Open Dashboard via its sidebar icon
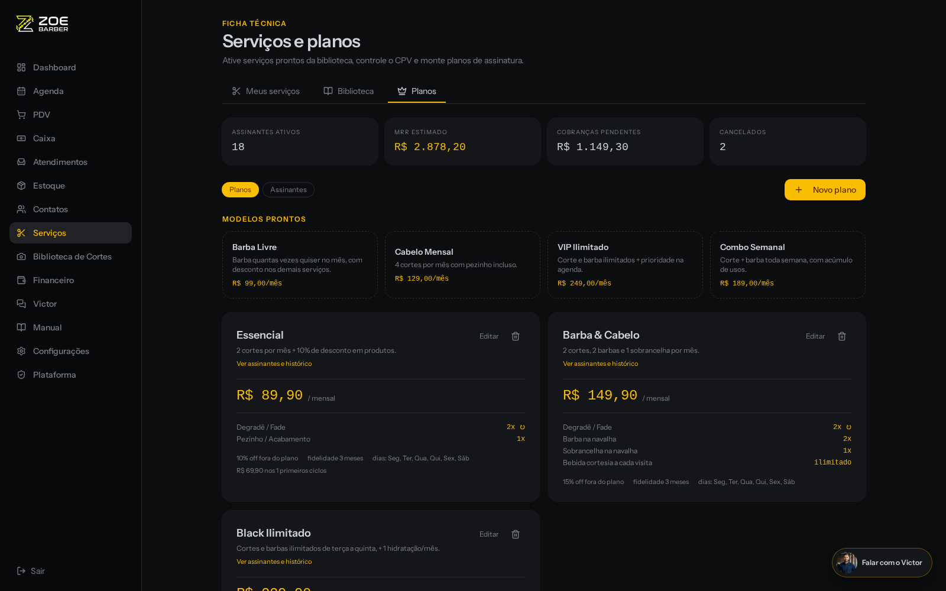 [21, 67]
